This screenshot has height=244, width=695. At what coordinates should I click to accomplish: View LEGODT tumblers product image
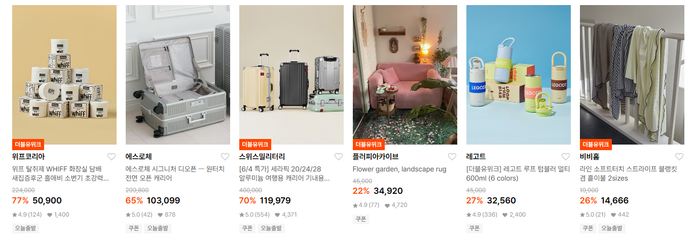[519, 75]
